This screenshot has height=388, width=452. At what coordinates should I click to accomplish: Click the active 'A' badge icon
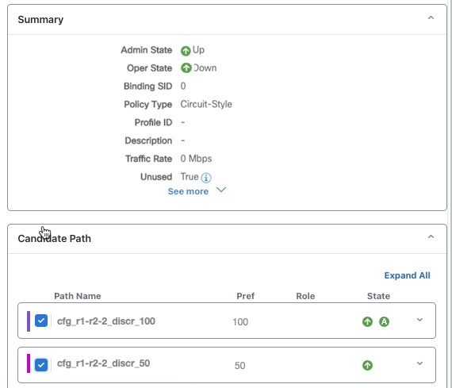click(384, 321)
